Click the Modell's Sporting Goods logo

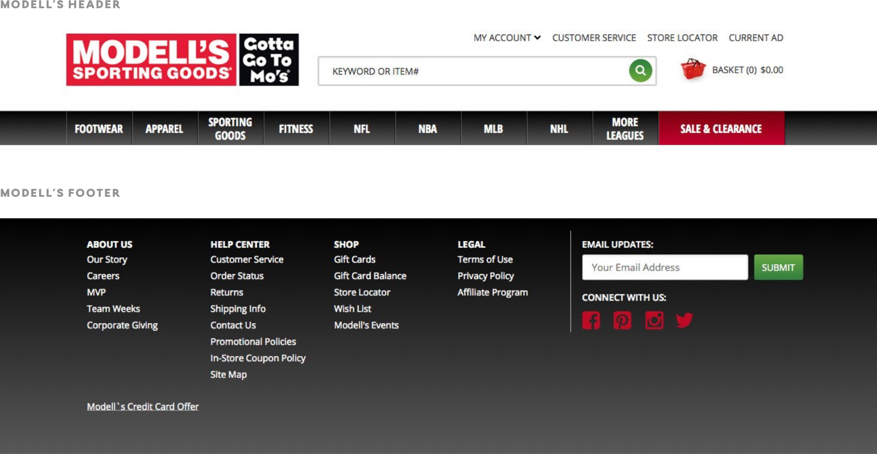[151, 60]
